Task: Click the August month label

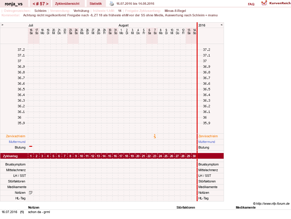Action: [124, 25]
